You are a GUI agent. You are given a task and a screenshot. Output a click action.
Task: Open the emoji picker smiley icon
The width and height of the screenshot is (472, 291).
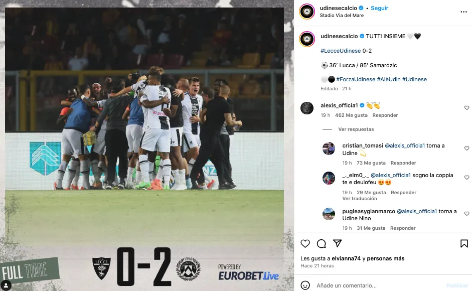coord(305,285)
